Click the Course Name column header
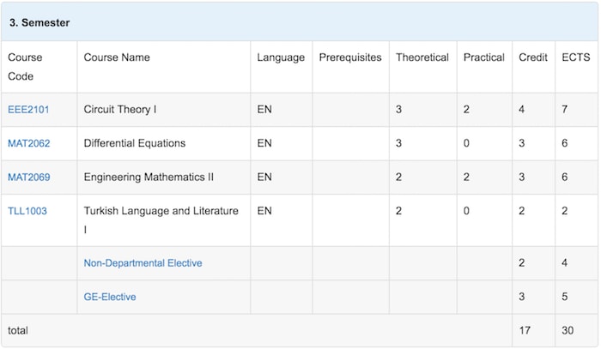 (x=117, y=57)
